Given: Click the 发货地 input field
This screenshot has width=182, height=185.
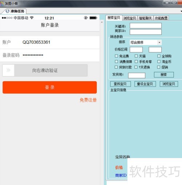Looking at the screenshot, I should pyautogui.click(x=136, y=75).
